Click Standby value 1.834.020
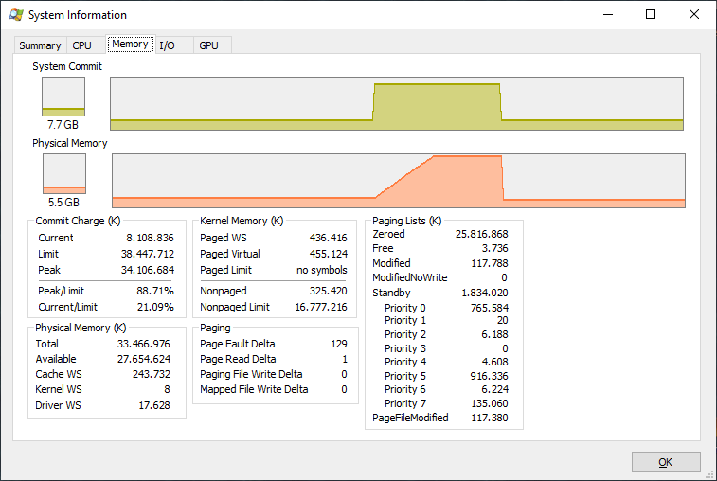The image size is (717, 481). 485,293
